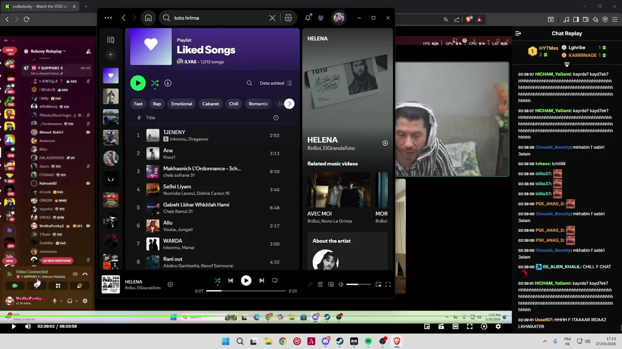Filter Liked Songs by Chill

coord(234,104)
